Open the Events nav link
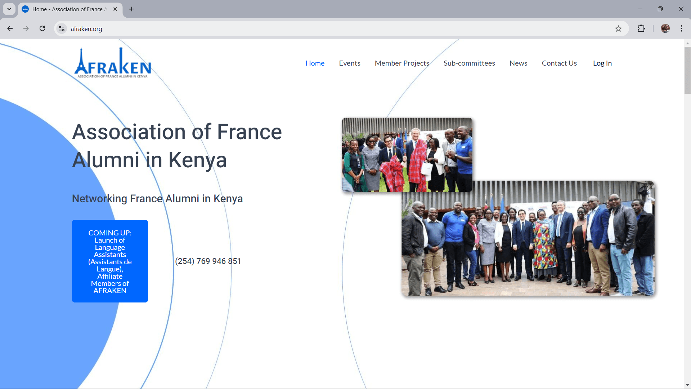The width and height of the screenshot is (691, 389). [349, 63]
